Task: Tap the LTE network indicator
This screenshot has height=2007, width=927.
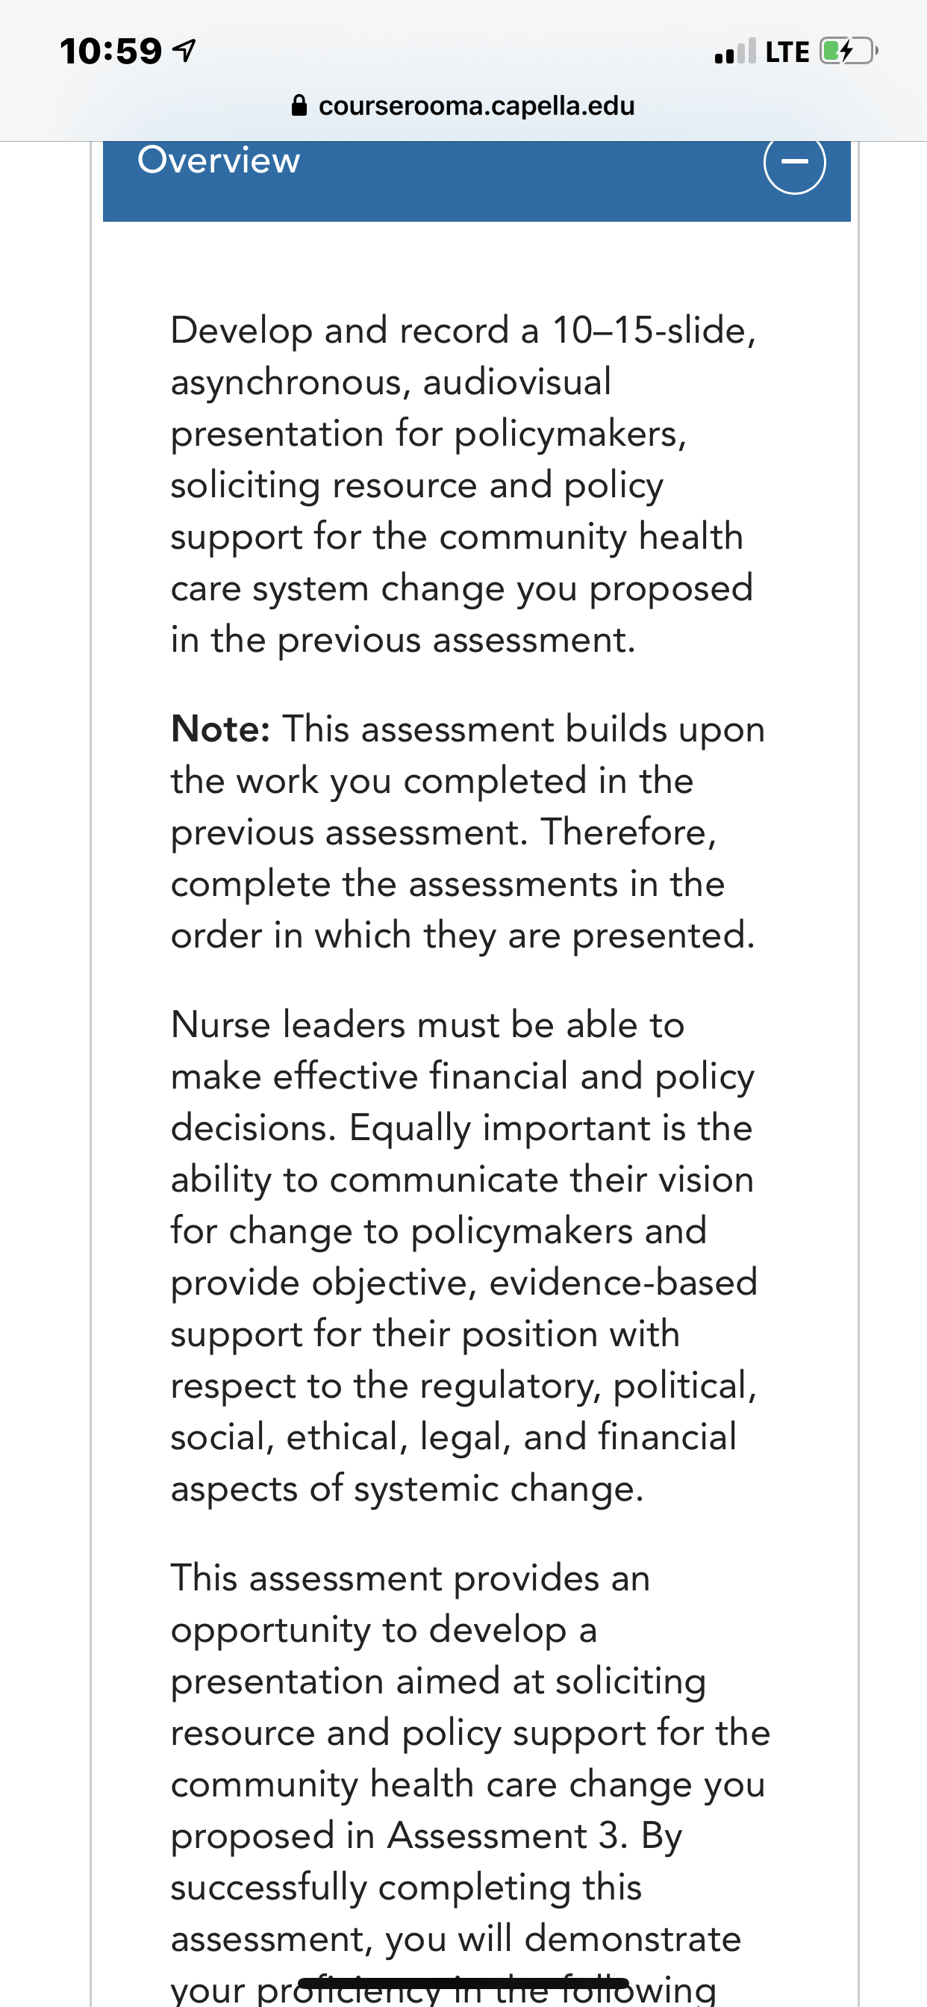Action: click(x=787, y=52)
